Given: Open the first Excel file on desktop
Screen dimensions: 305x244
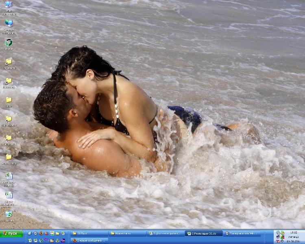Looking at the screenshot, I should [9, 176].
